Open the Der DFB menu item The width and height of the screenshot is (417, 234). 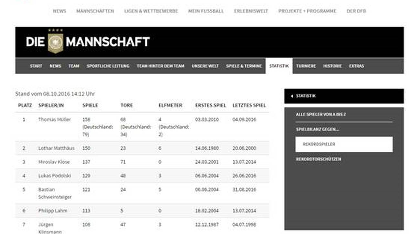[356, 11]
